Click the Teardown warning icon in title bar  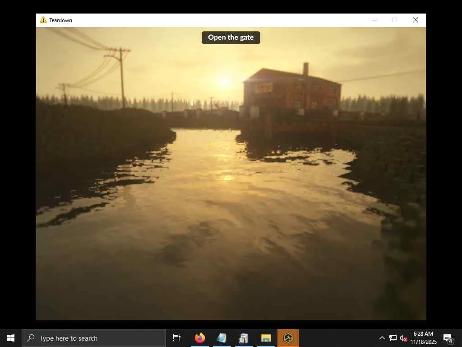[x=43, y=20]
